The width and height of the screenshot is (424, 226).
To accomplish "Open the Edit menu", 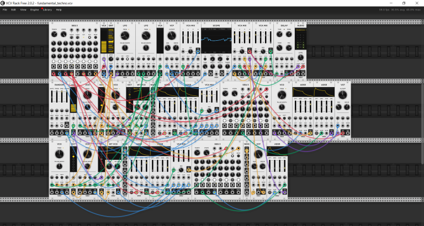I will (13, 10).
